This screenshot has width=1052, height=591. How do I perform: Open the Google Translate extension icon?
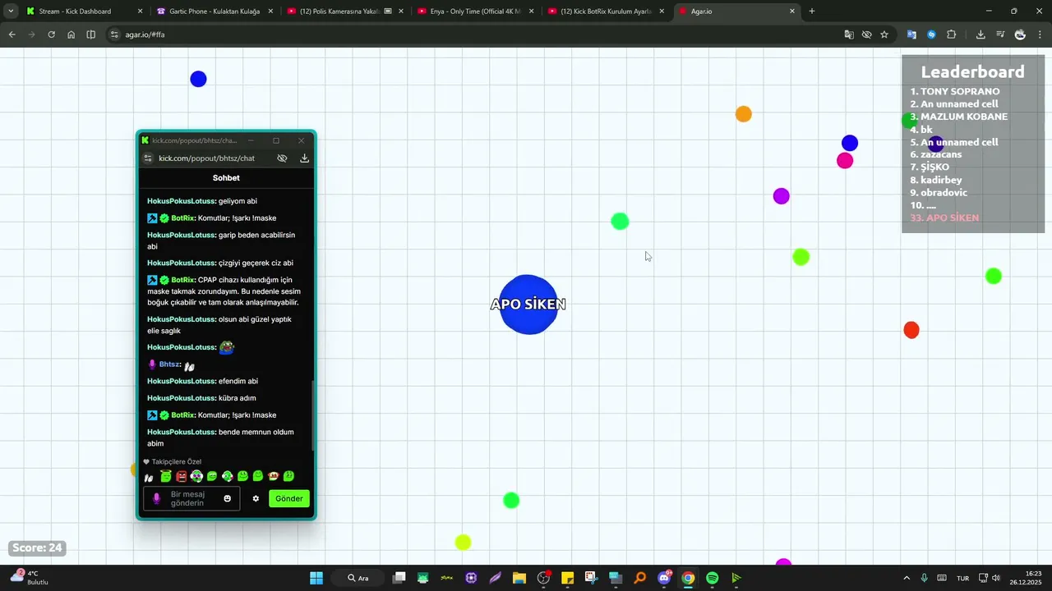click(911, 34)
